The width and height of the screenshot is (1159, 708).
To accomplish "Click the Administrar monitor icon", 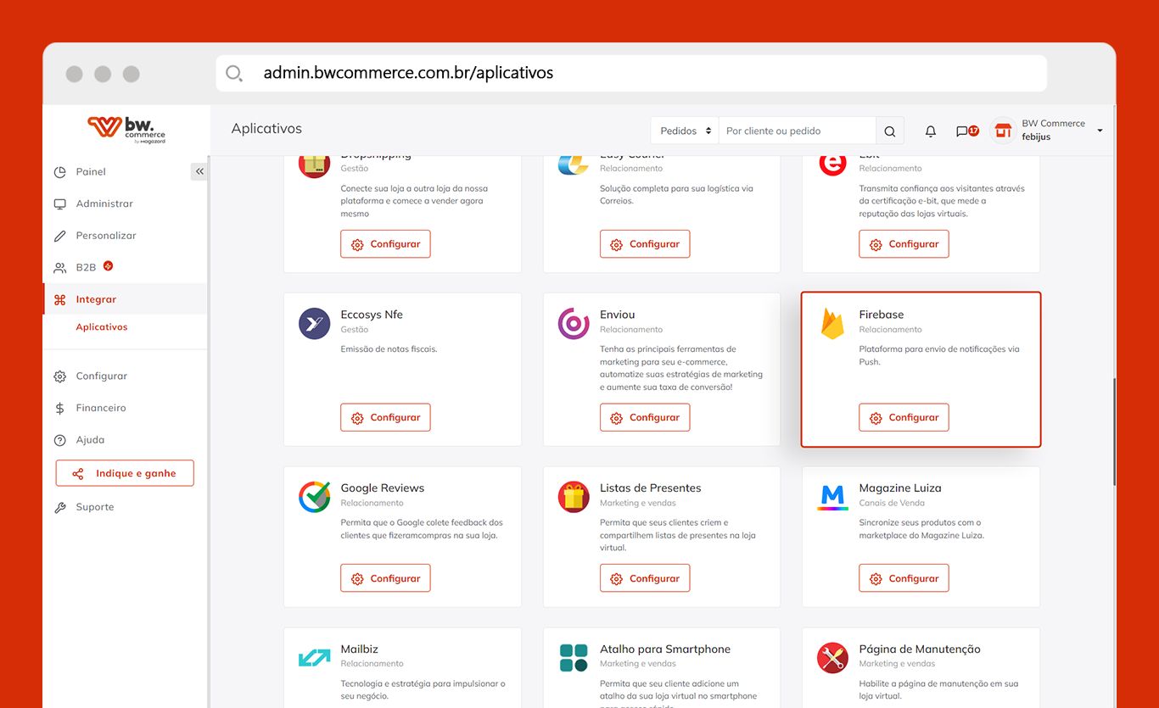I will 60,204.
